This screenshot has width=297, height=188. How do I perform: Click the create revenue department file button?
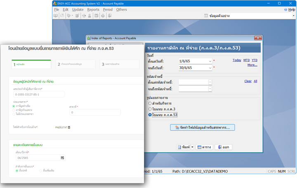coord(202,128)
